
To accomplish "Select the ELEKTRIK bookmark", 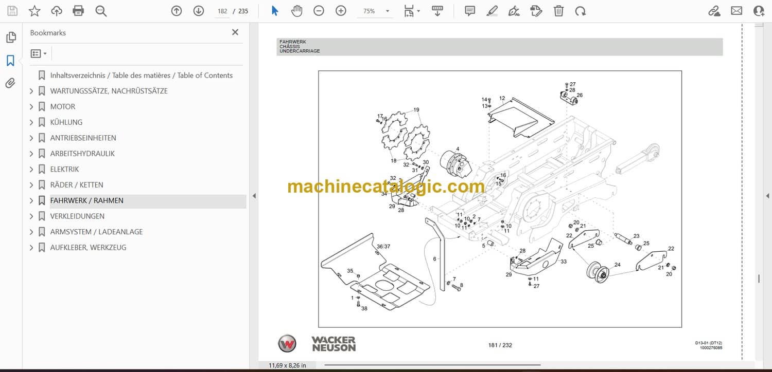I will (x=64, y=170).
